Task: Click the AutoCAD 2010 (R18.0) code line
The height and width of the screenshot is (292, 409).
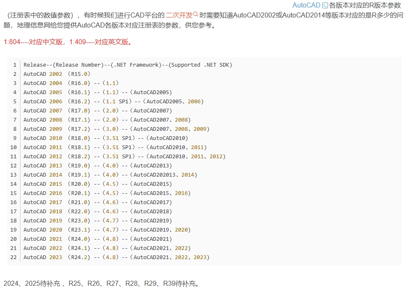Action: point(106,138)
